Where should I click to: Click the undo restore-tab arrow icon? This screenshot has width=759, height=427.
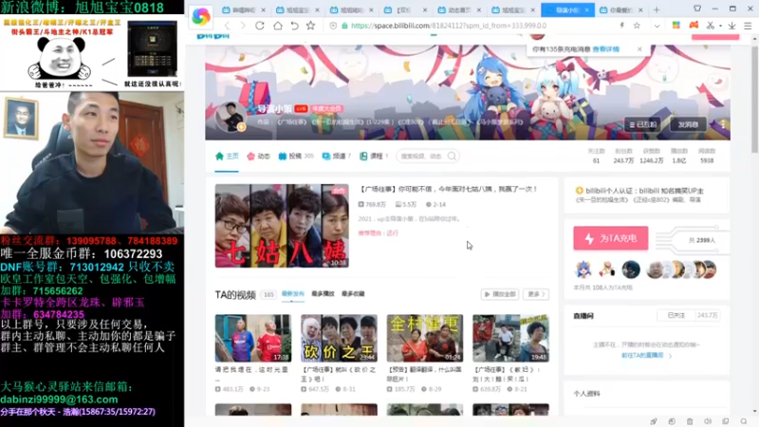(x=294, y=26)
